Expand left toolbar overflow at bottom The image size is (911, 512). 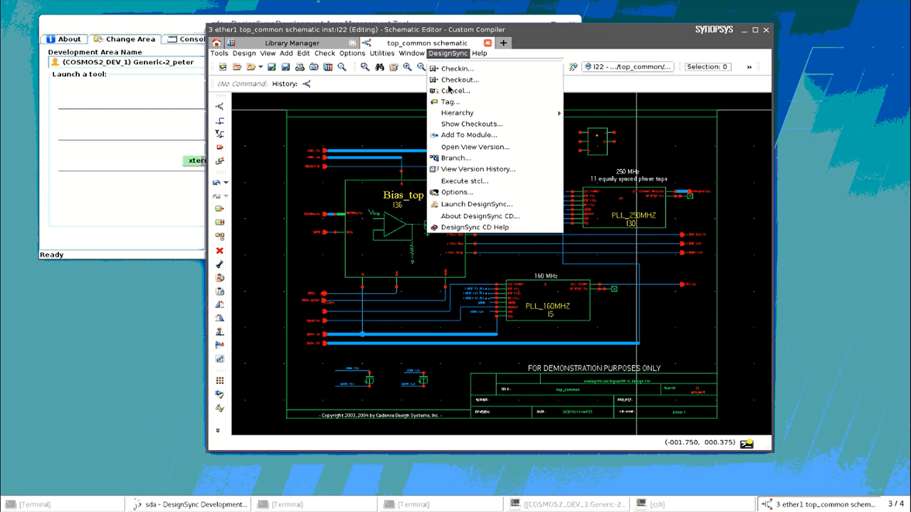218,430
